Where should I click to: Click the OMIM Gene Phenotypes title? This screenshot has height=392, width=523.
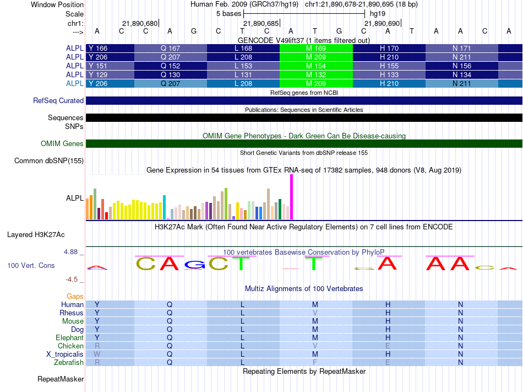point(304,136)
